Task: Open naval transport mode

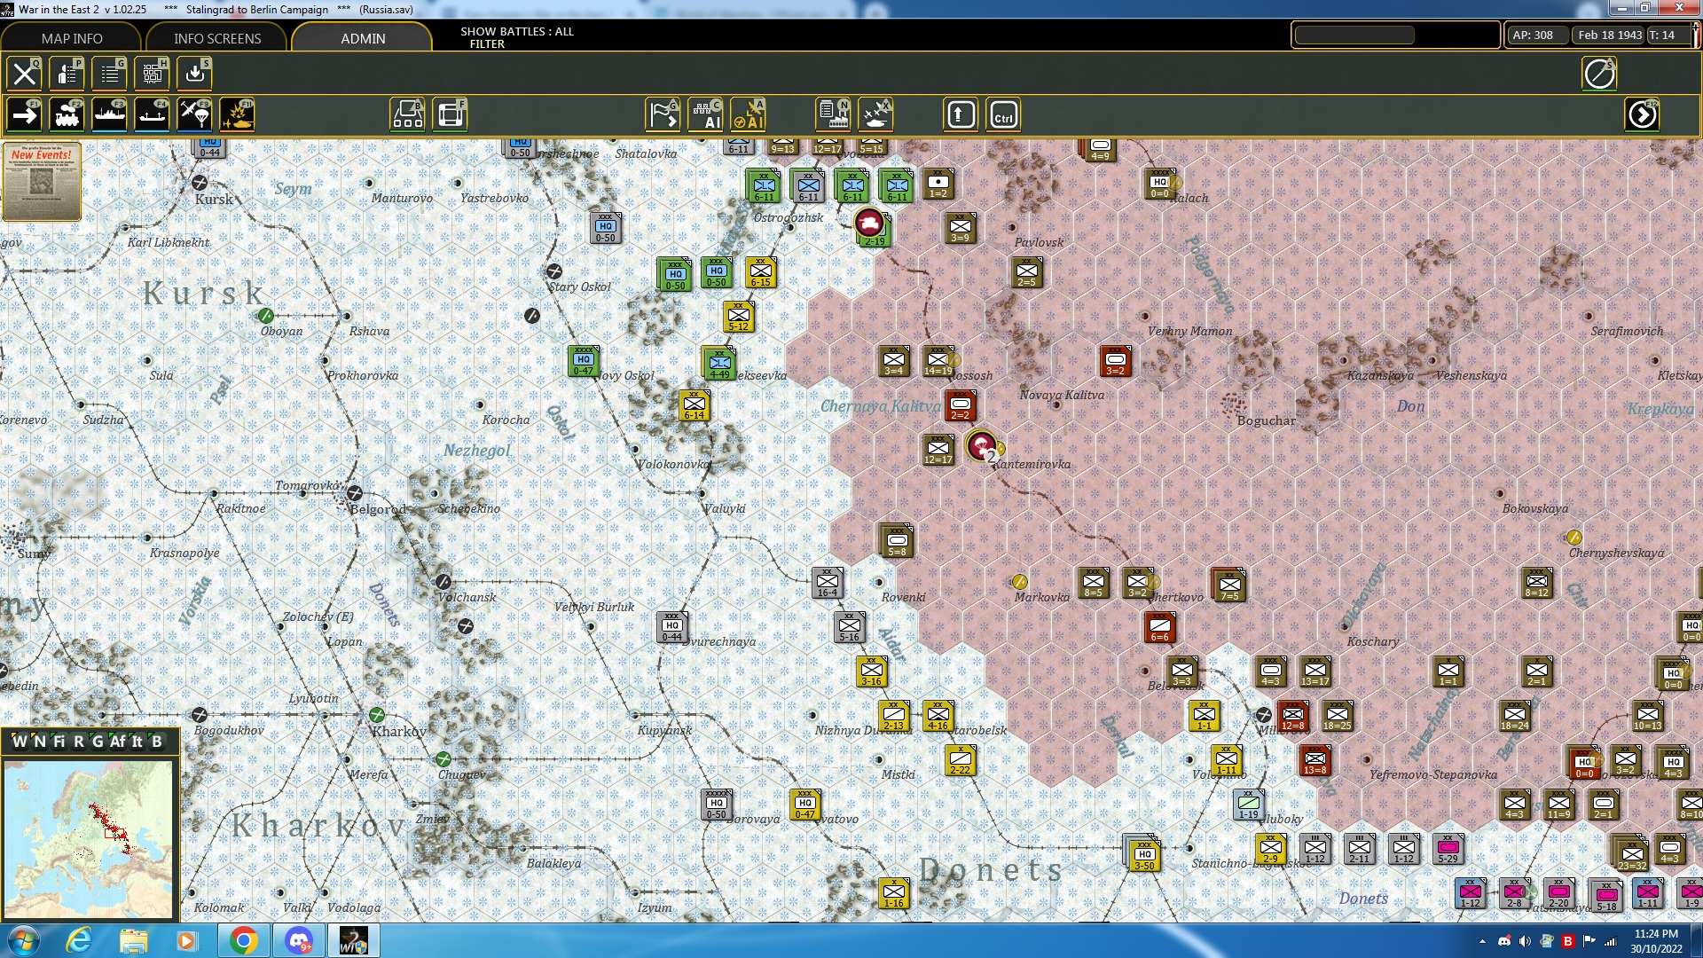Action: 109,114
